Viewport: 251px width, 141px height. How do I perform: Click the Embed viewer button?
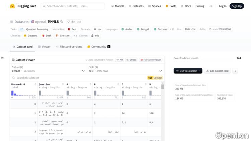point(131,60)
